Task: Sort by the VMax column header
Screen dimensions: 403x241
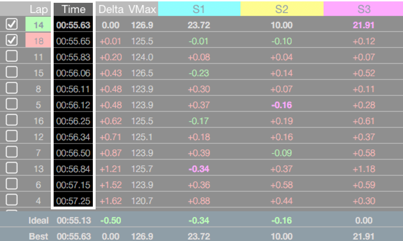Action: 142,9
